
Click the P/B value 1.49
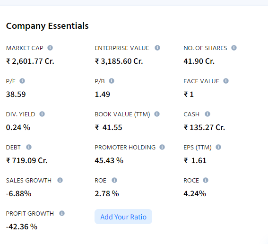click(103, 95)
